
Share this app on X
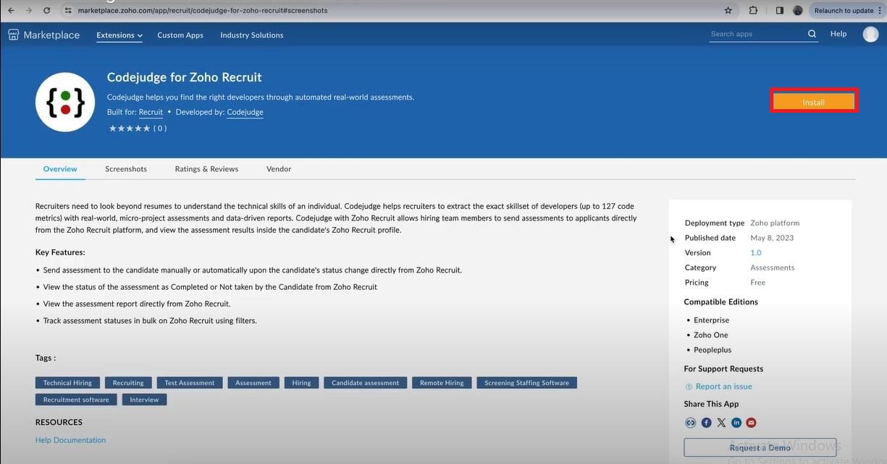pyautogui.click(x=721, y=423)
